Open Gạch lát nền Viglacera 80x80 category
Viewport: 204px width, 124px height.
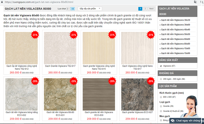pyautogui.click(x=175, y=44)
